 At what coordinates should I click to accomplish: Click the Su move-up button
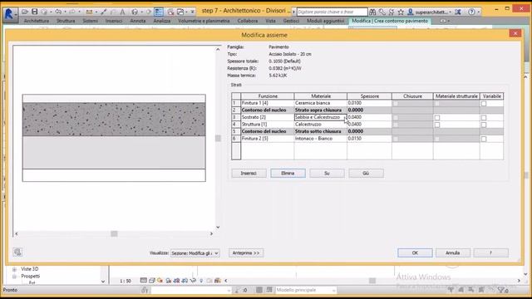(327, 174)
